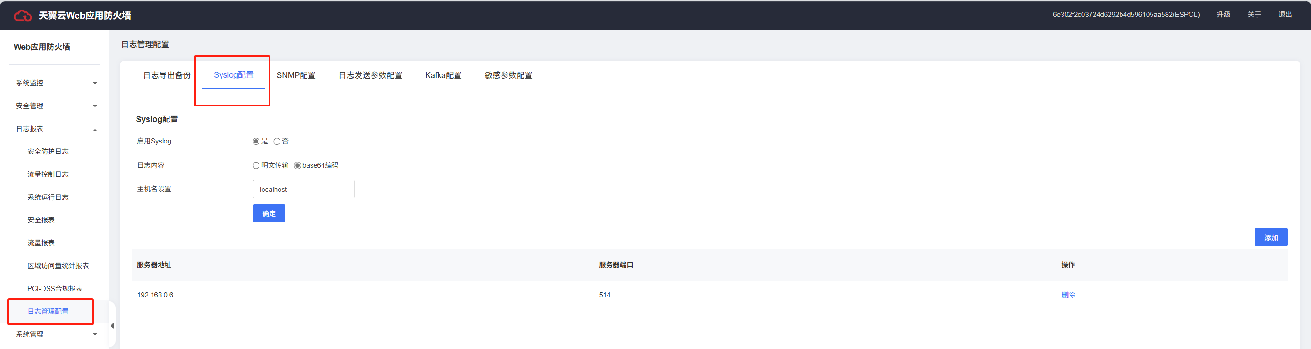Delete the 192.168.0.6 server entry
The image size is (1311, 349).
click(1068, 295)
